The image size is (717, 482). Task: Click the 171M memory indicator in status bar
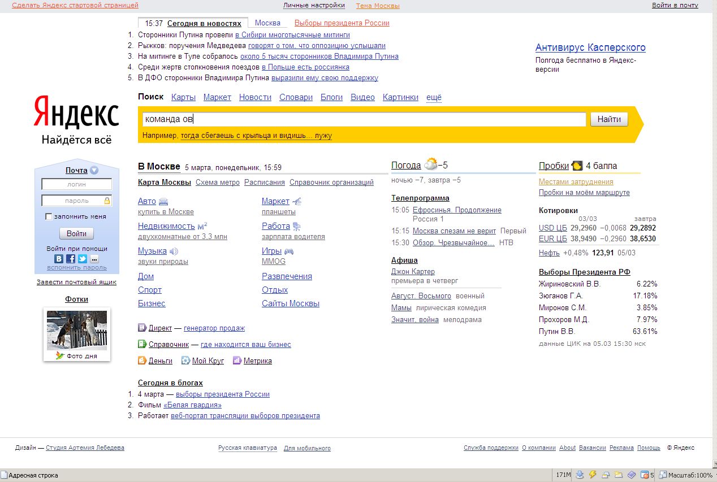click(x=563, y=475)
